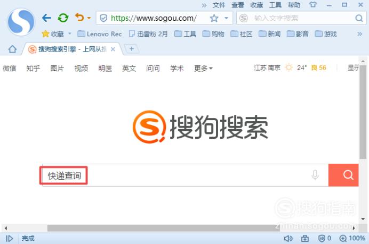
Task: Click the ad-block shield icon showing 0
Action: (x=325, y=238)
